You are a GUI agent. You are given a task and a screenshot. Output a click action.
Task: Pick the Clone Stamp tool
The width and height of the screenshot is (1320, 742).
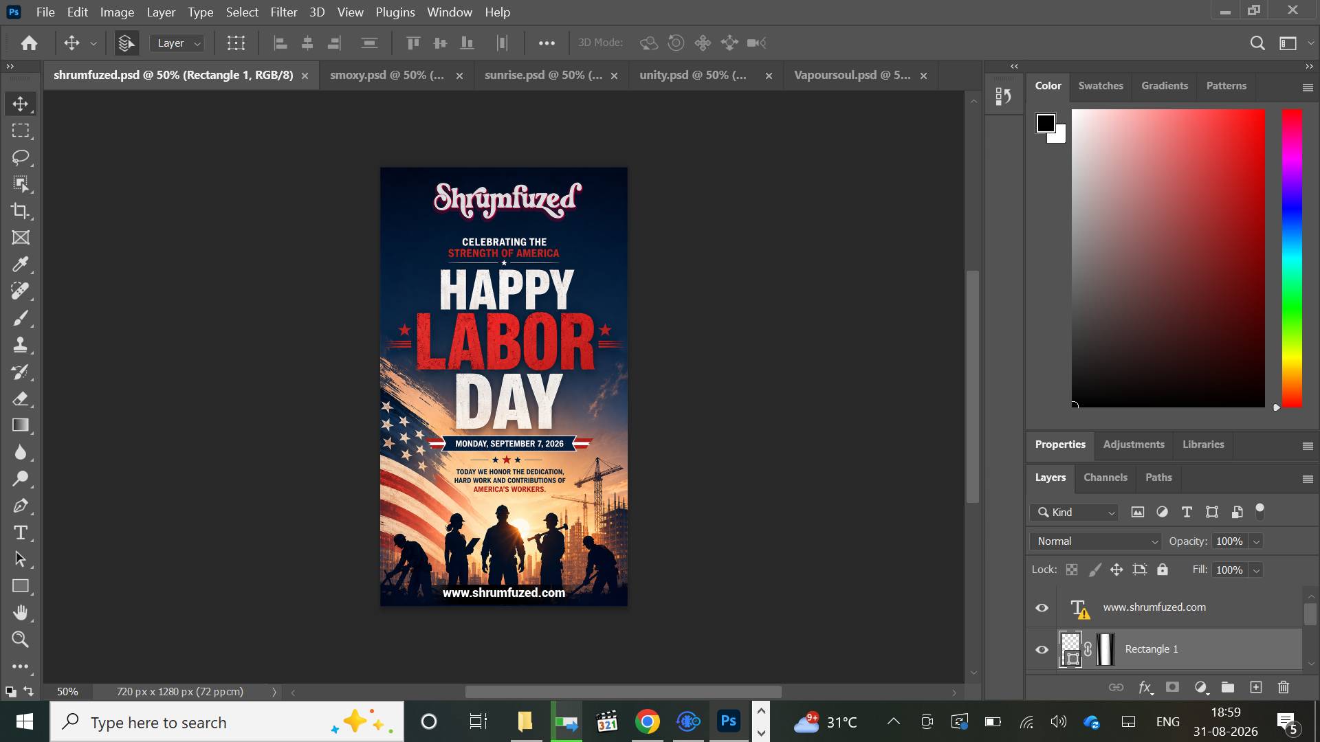[21, 345]
